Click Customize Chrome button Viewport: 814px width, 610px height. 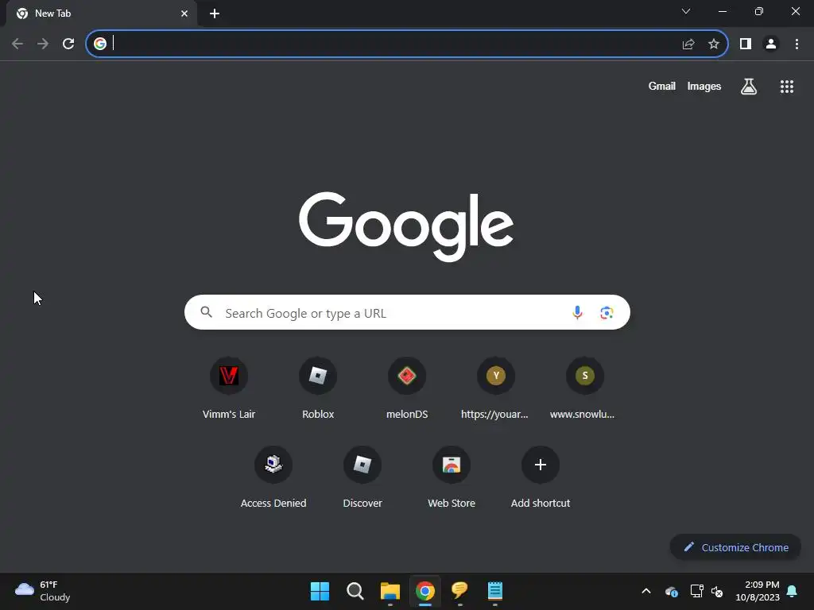[x=735, y=547]
